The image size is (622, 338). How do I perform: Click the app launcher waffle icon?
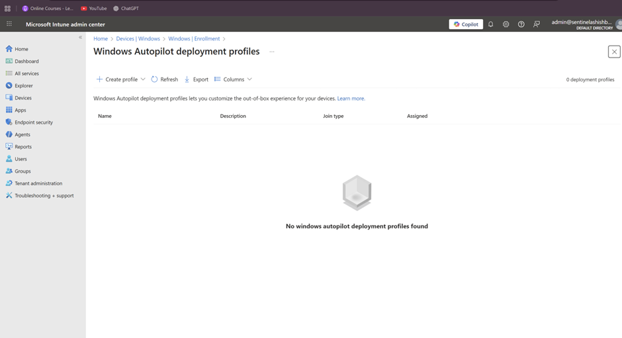coord(9,24)
